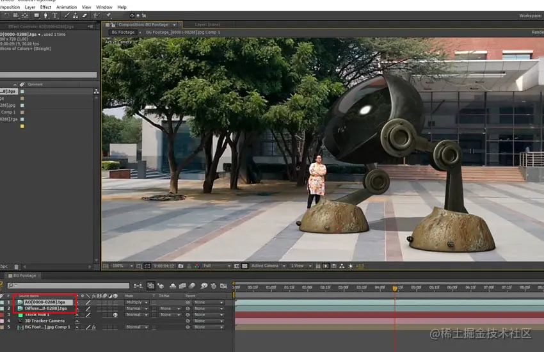Toggle Preserve Transparency on Diffuse layer
Image resolution: width=544 pixels, height=352 pixels.
154,308
